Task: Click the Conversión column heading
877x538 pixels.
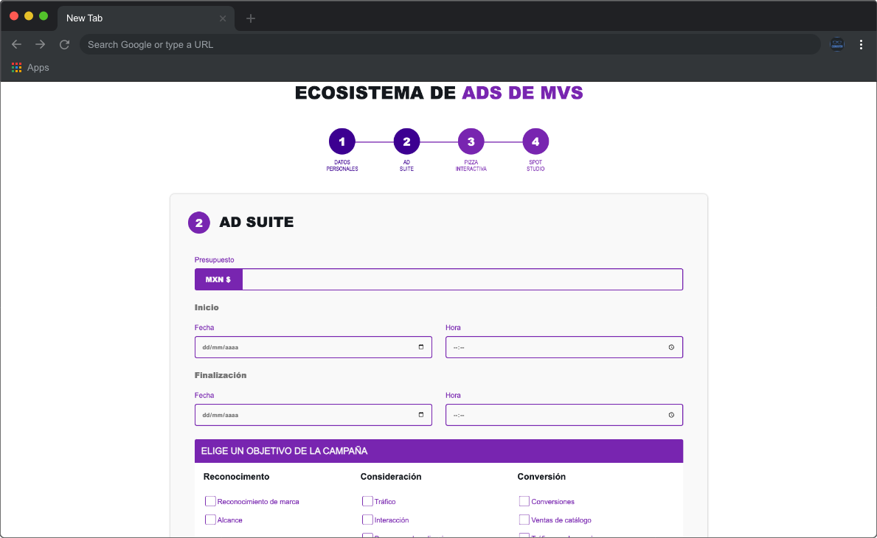Action: 541,477
